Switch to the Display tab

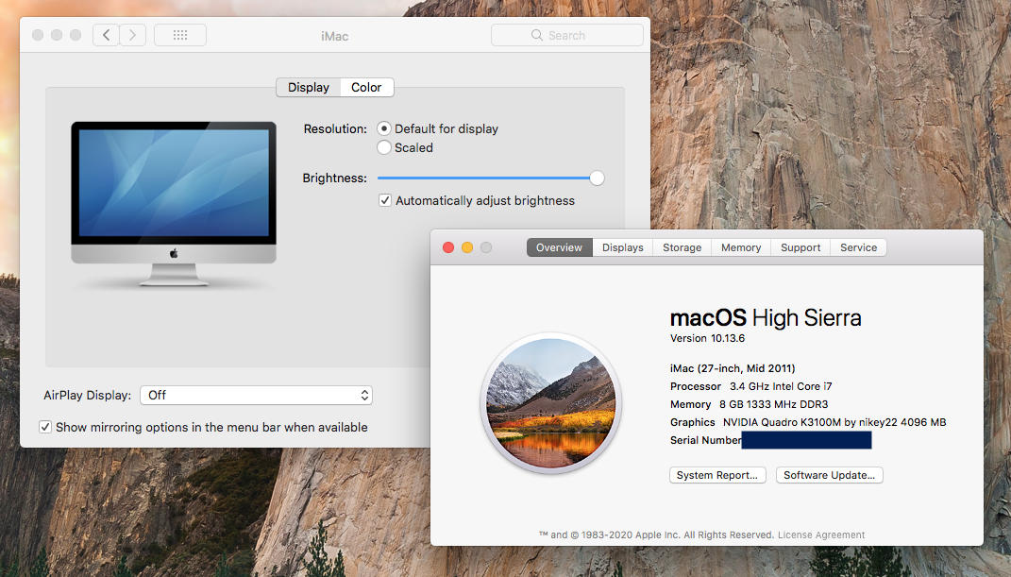coord(308,87)
